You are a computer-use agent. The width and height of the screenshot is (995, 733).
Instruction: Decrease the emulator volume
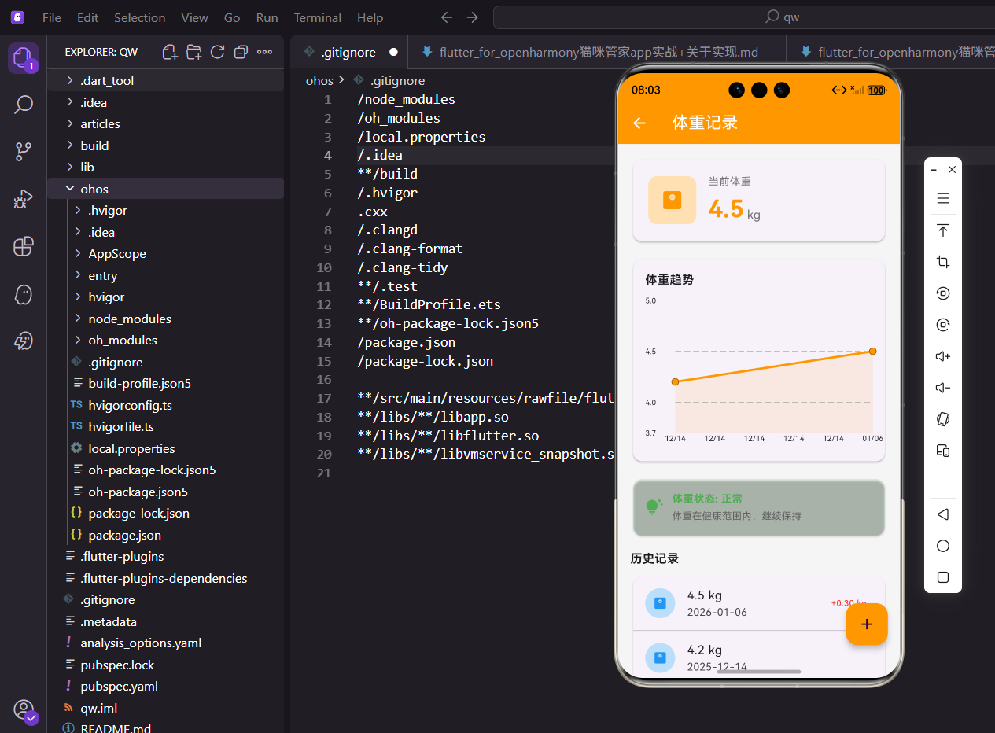click(x=943, y=388)
